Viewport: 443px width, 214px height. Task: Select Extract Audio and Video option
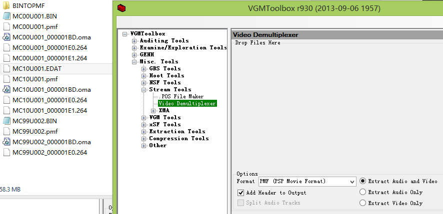[x=363, y=181]
